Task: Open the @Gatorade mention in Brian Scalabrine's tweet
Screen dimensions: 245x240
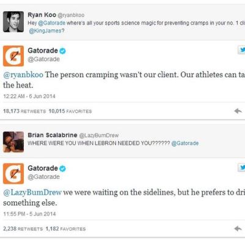Action: coord(185,143)
